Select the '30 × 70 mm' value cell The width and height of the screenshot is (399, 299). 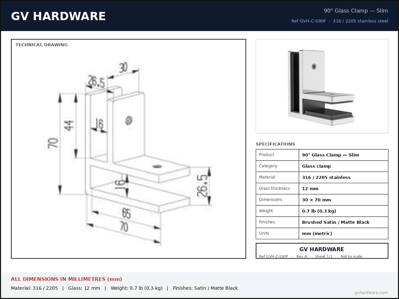coord(343,200)
